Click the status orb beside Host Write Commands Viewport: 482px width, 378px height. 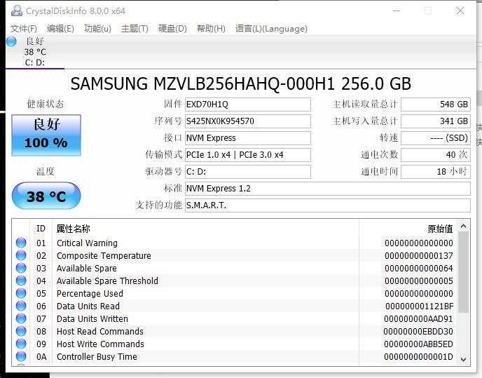[x=21, y=344]
